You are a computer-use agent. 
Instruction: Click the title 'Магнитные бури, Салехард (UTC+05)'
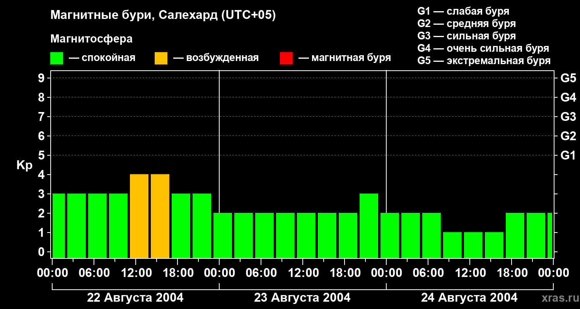click(163, 15)
